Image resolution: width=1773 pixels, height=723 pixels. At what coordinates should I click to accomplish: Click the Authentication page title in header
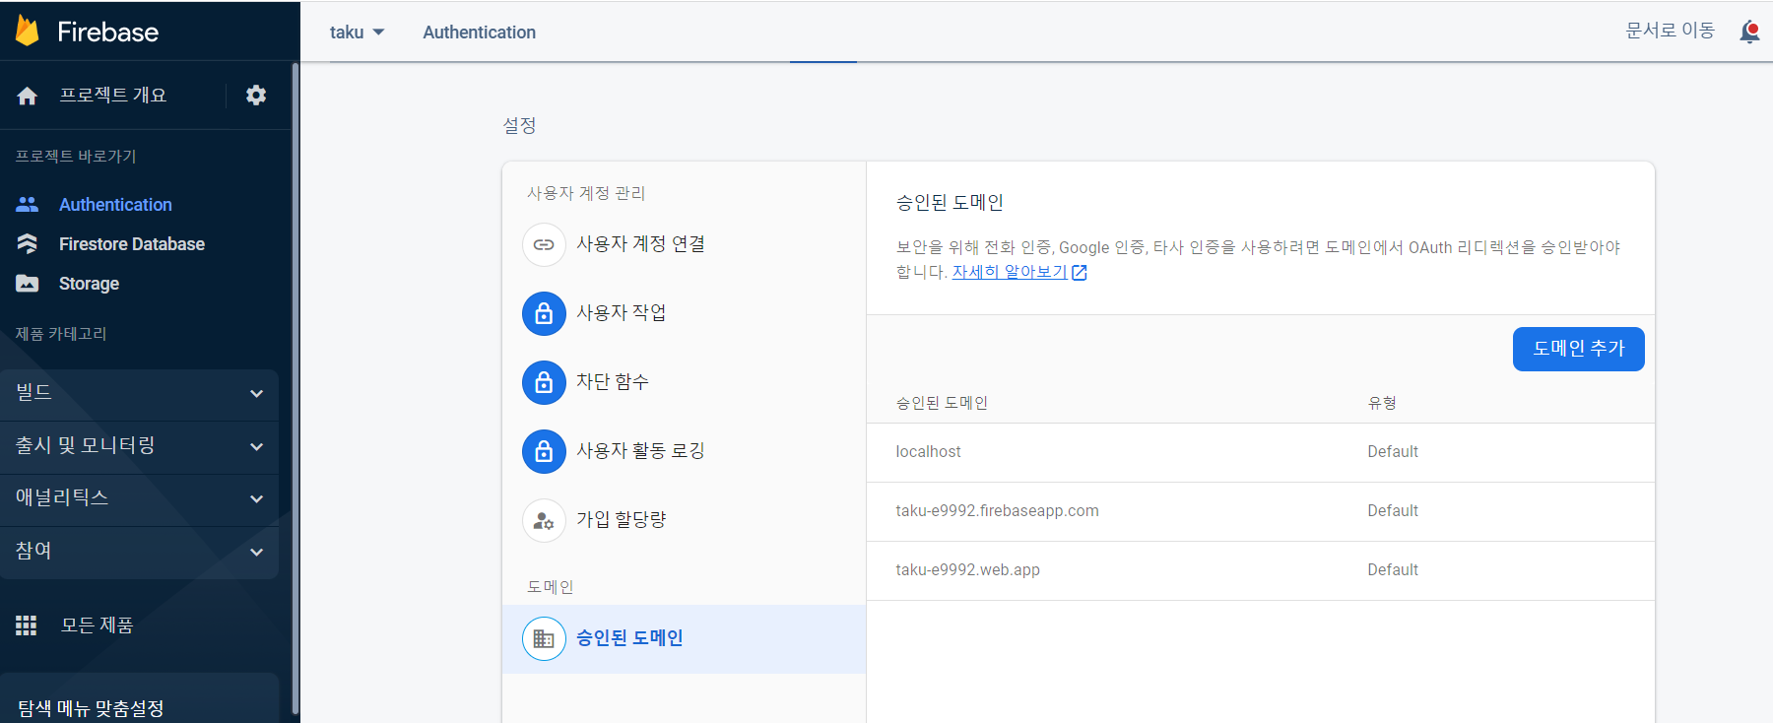coord(480,33)
